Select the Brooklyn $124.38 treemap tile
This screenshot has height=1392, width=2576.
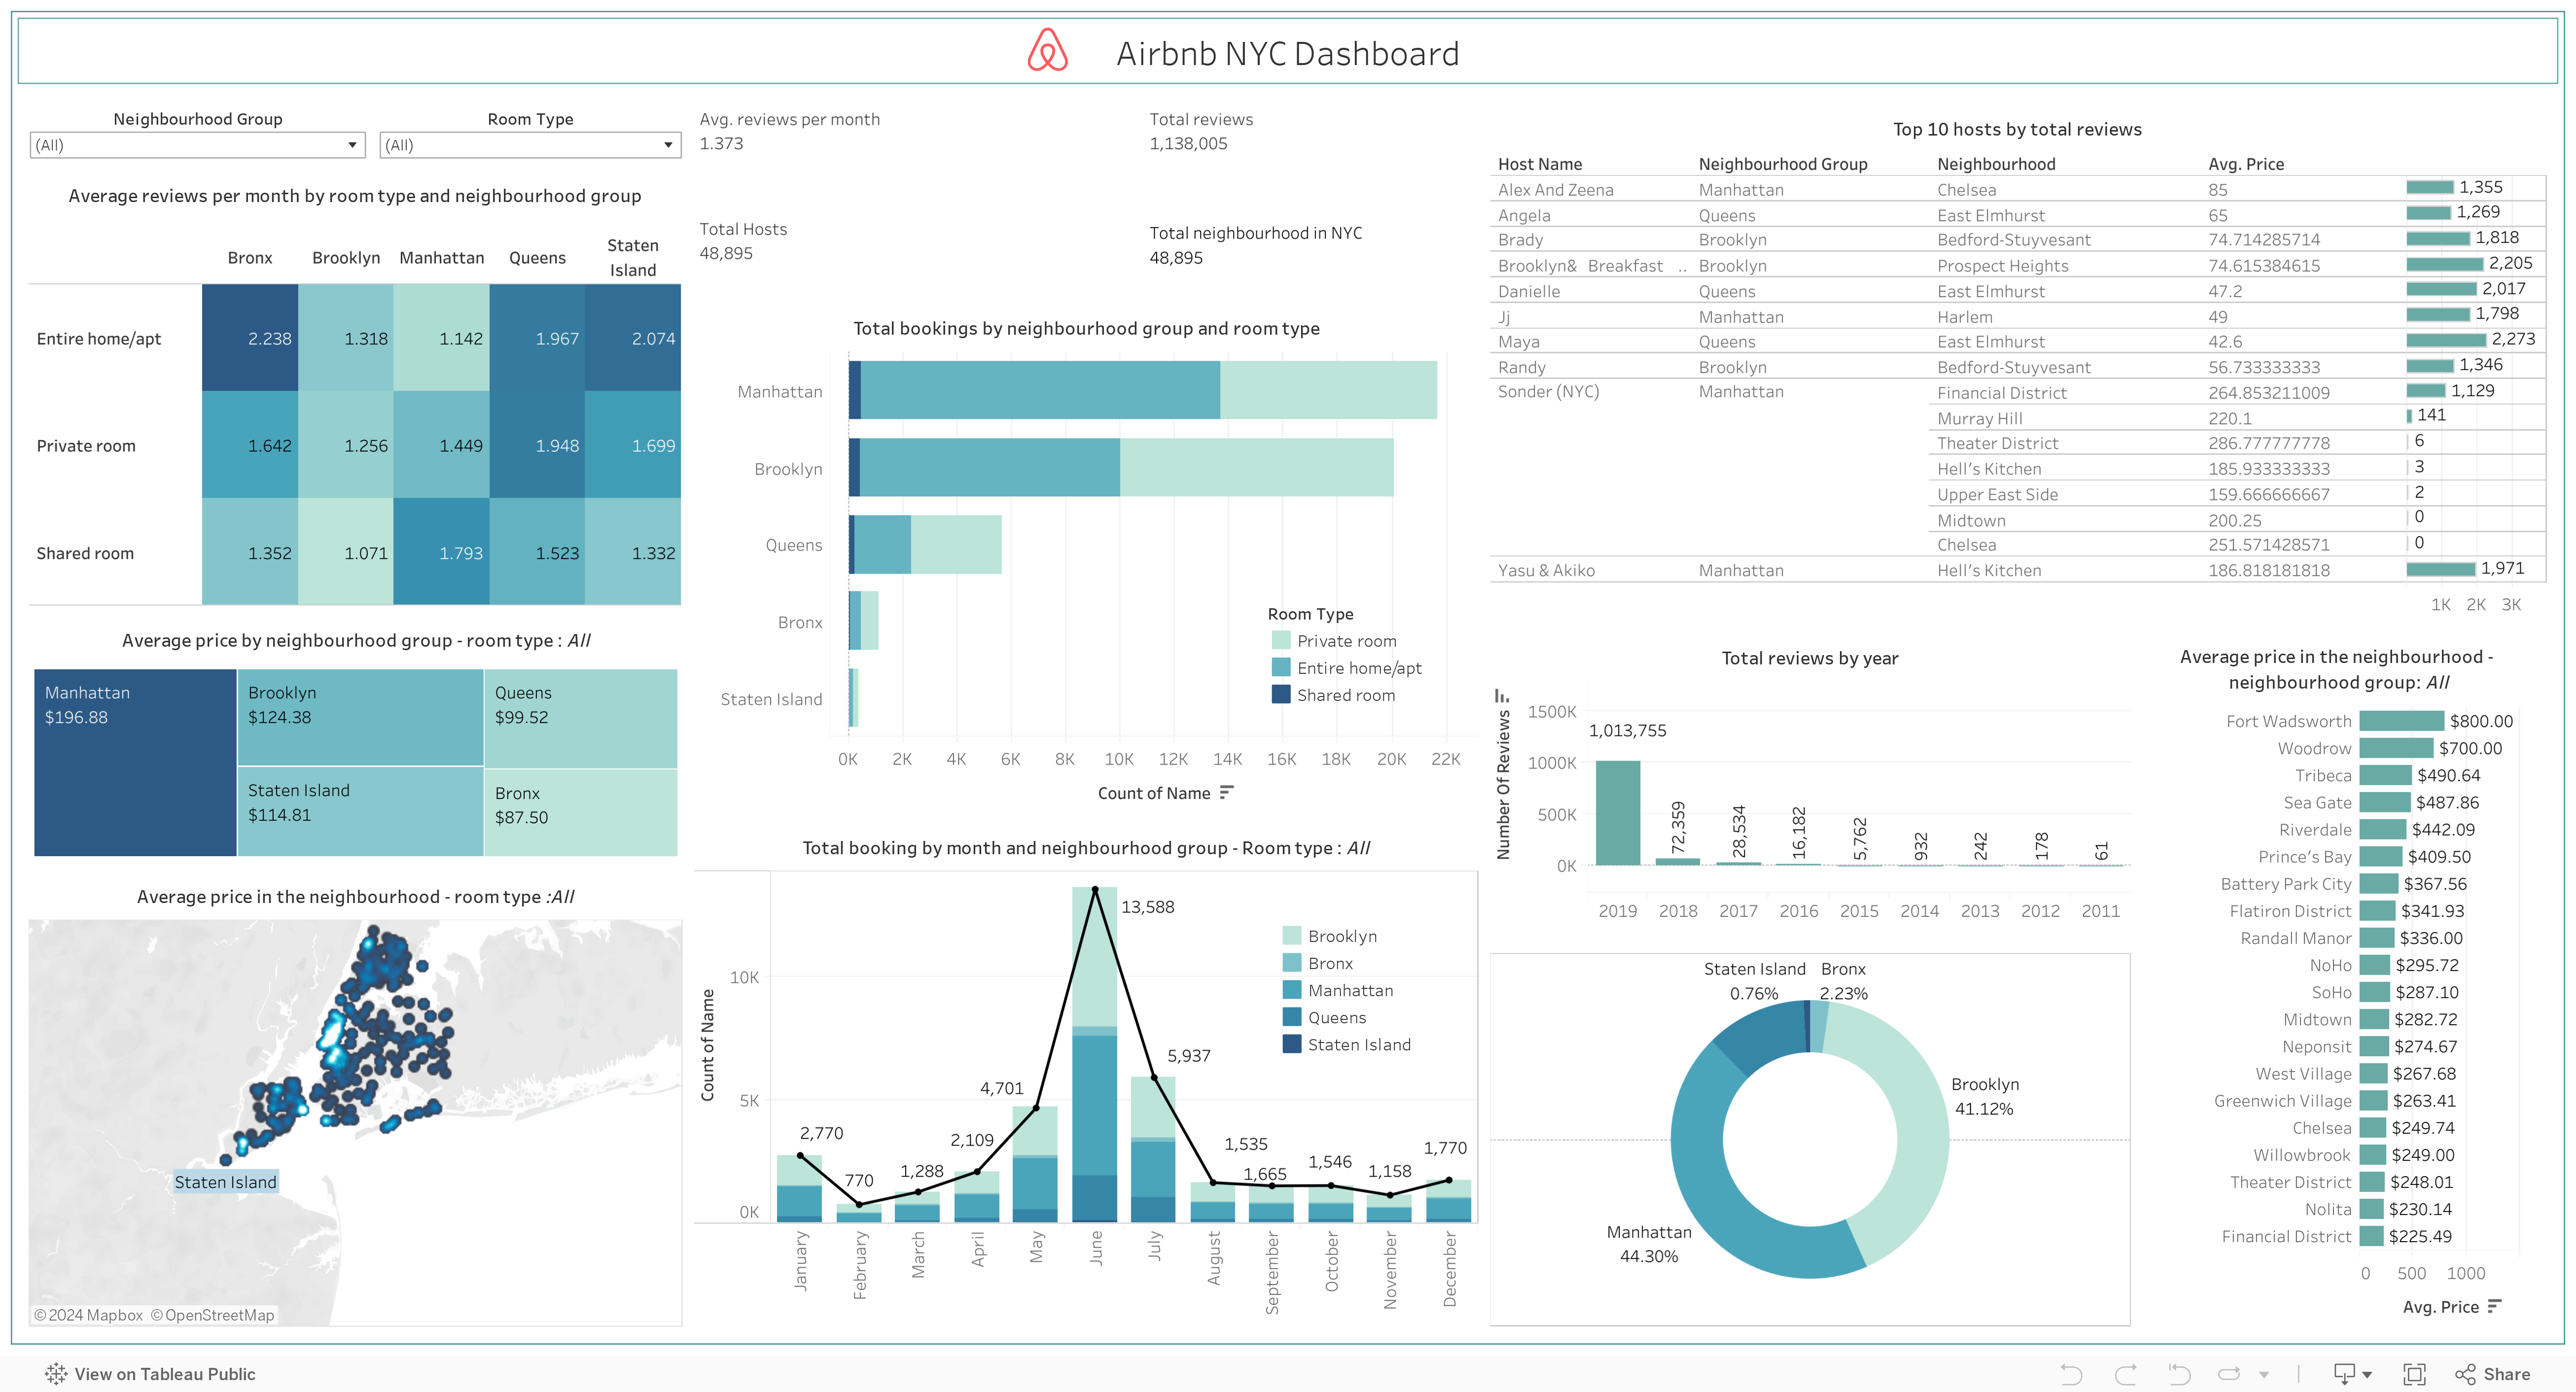pos(360,717)
